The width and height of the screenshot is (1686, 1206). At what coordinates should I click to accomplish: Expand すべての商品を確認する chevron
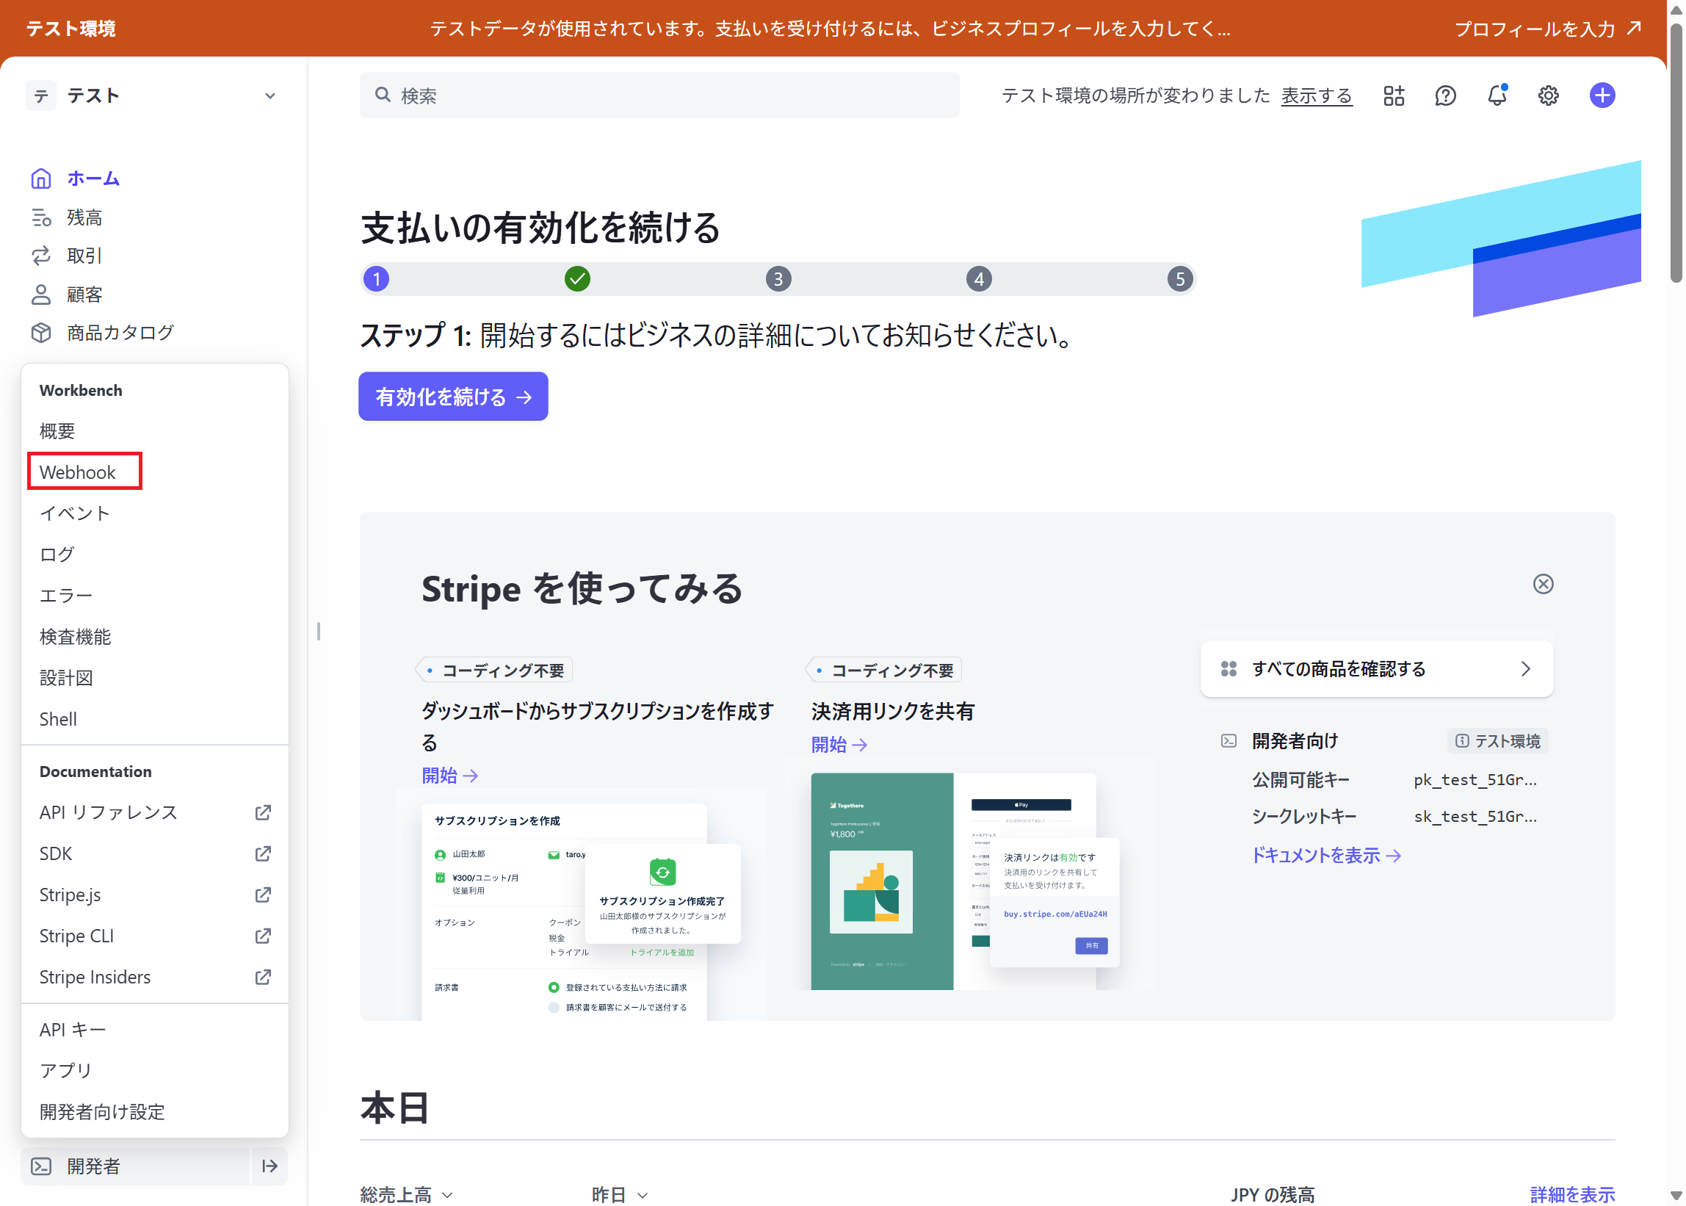1525,669
